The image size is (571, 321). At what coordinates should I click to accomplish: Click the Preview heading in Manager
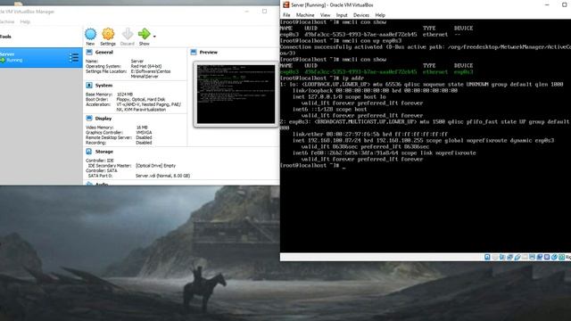click(208, 53)
